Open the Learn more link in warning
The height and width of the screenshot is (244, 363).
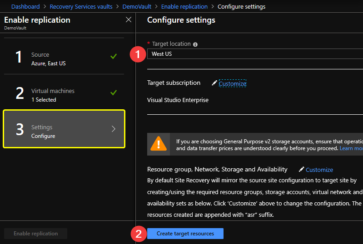tap(351, 148)
